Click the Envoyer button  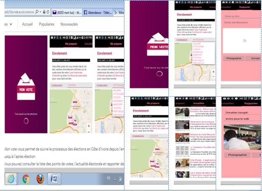(x=254, y=59)
